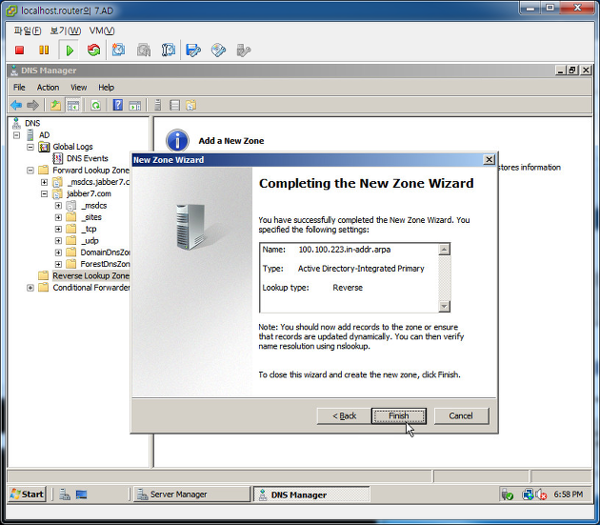Screen dimensions: 600x525
Task: Open the VM(V) menu
Action: pyautogui.click(x=102, y=30)
